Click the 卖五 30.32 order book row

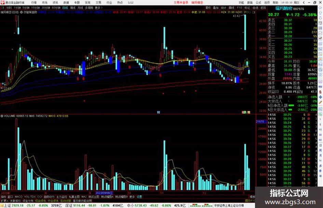pos(293,20)
